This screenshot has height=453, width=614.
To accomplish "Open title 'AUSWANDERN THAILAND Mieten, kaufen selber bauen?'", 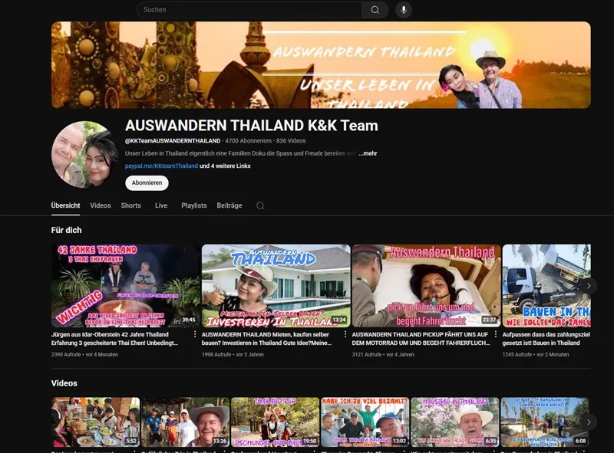I will point(266,339).
